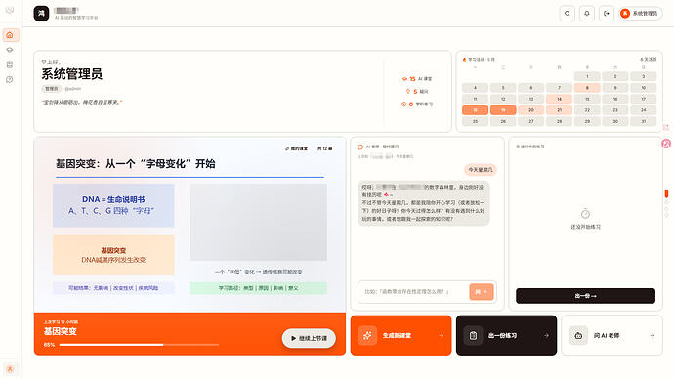
Task: Click the arrow on the 问 AI 老师 card
Action: click(x=653, y=336)
